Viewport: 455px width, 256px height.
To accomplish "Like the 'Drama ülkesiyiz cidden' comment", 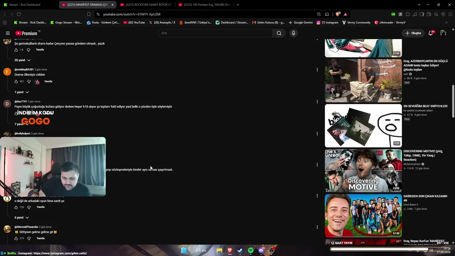I will (16, 81).
